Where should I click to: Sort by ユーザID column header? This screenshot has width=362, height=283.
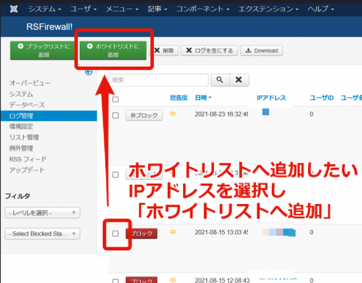[322, 98]
